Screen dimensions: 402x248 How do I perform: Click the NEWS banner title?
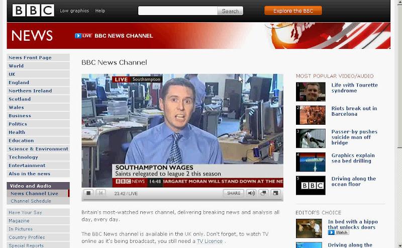coord(32,35)
